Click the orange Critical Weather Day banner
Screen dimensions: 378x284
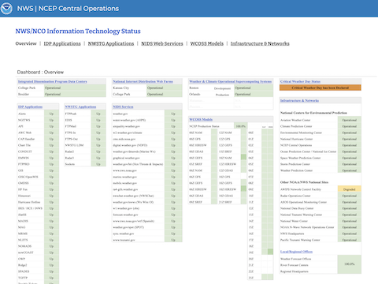(x=321, y=88)
